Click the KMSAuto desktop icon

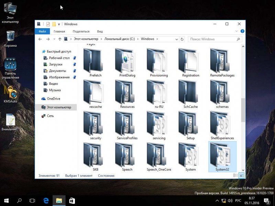coord(10,94)
